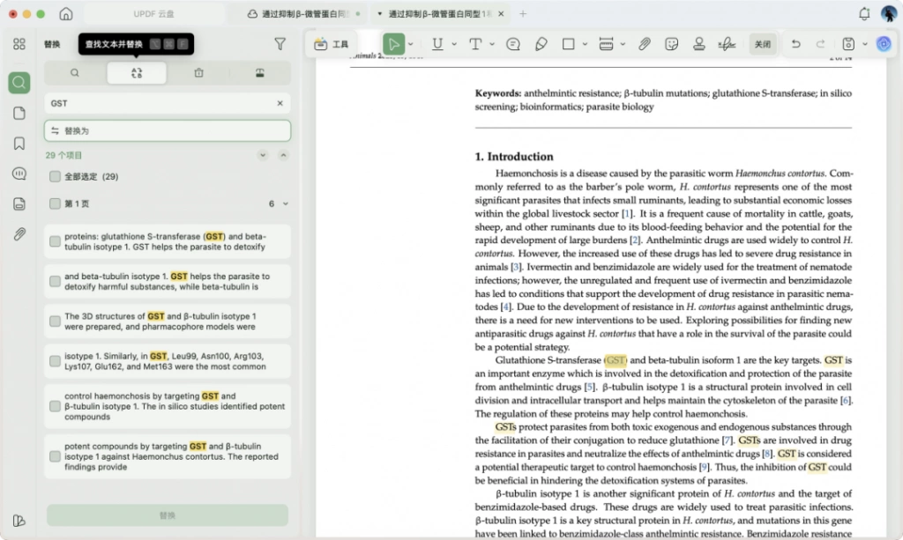Select the rectangle shape tool
The height and width of the screenshot is (540, 903).
coord(569,44)
